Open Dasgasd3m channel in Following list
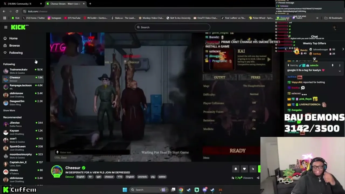This screenshot has width=345, height=194. [23, 103]
